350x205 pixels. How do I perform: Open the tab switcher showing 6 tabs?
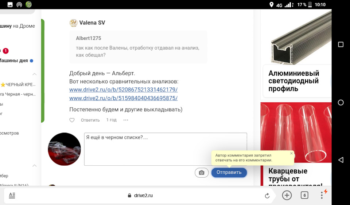coord(304,196)
